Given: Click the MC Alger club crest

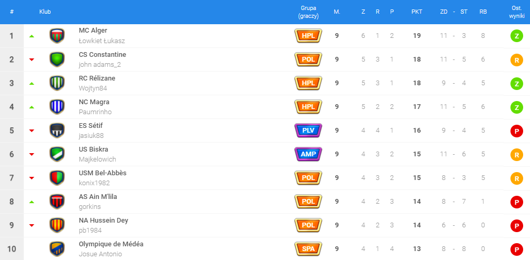Looking at the screenshot, I should coord(56,36).
